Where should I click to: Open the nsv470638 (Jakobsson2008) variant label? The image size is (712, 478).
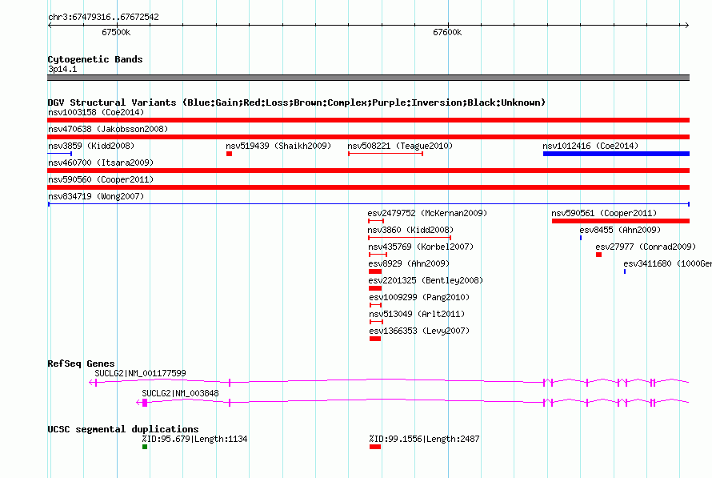pos(108,129)
